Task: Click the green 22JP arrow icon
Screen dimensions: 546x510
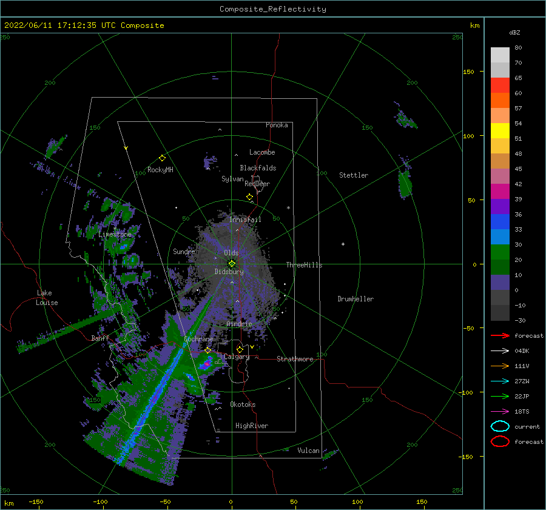Action: pos(500,396)
